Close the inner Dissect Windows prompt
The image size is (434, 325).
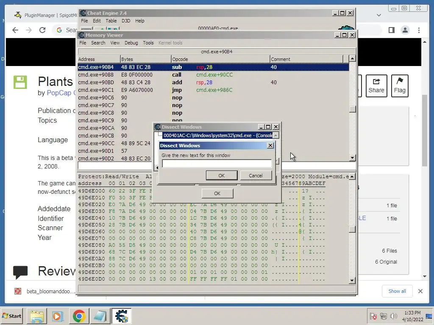point(270,146)
